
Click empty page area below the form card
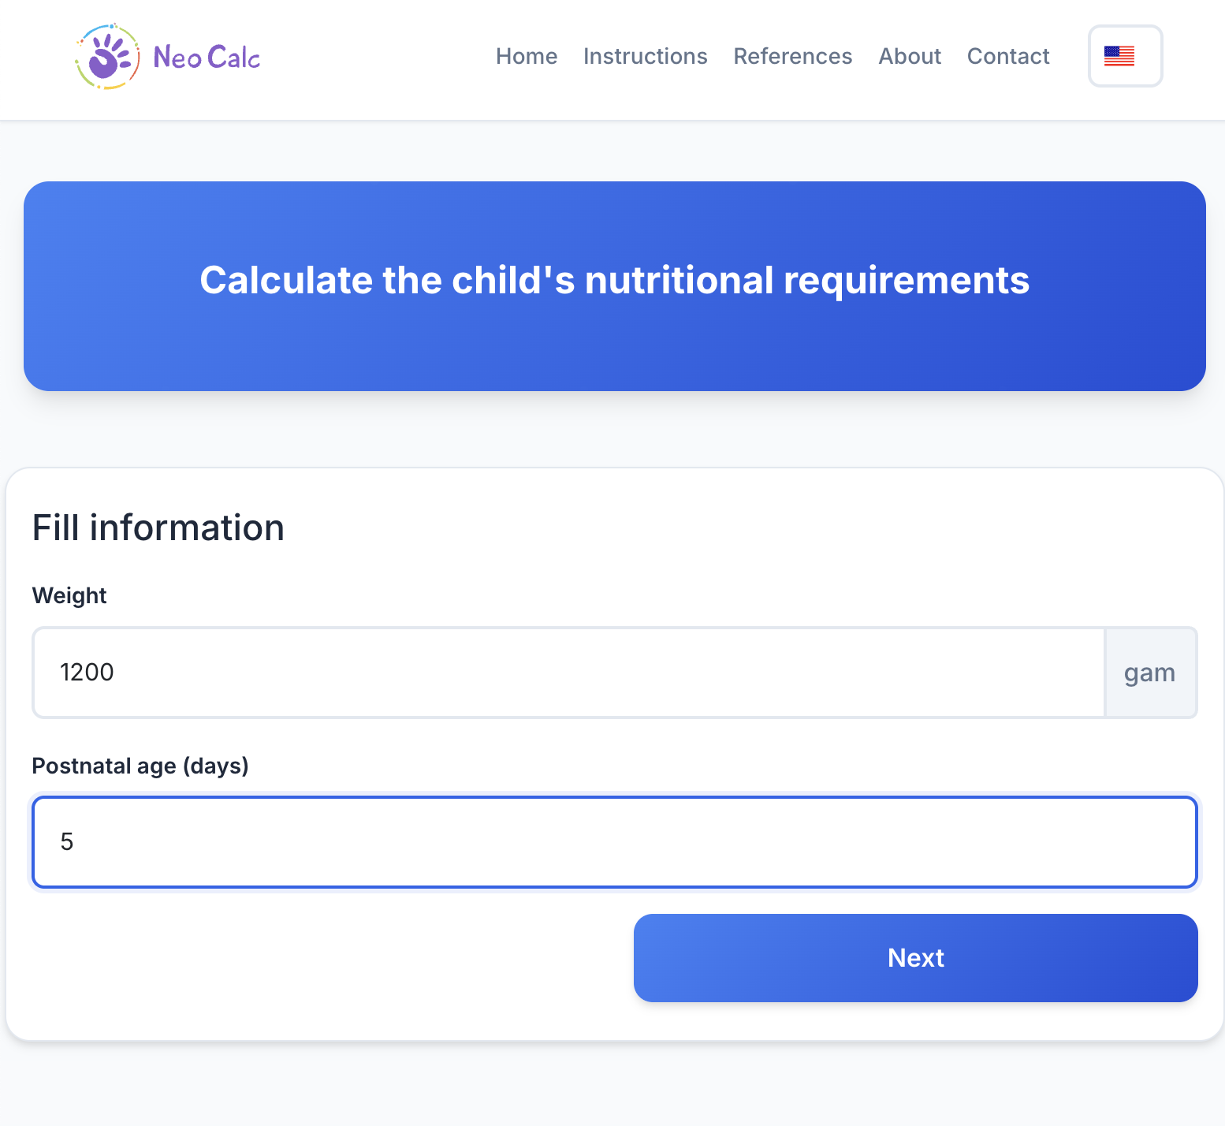tap(612, 1085)
